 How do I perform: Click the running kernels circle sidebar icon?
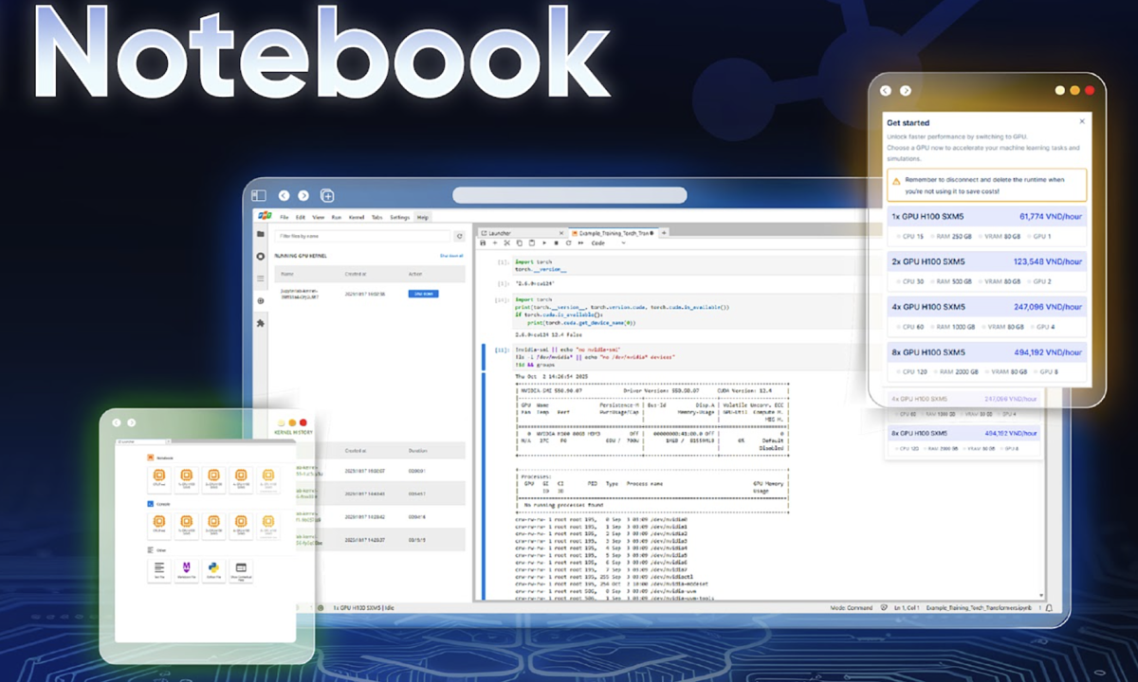coord(261,256)
